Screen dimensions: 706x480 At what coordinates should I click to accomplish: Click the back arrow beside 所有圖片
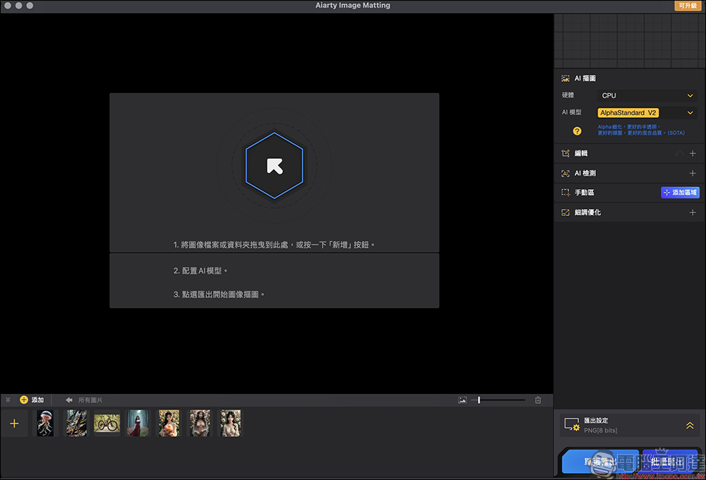(x=69, y=400)
